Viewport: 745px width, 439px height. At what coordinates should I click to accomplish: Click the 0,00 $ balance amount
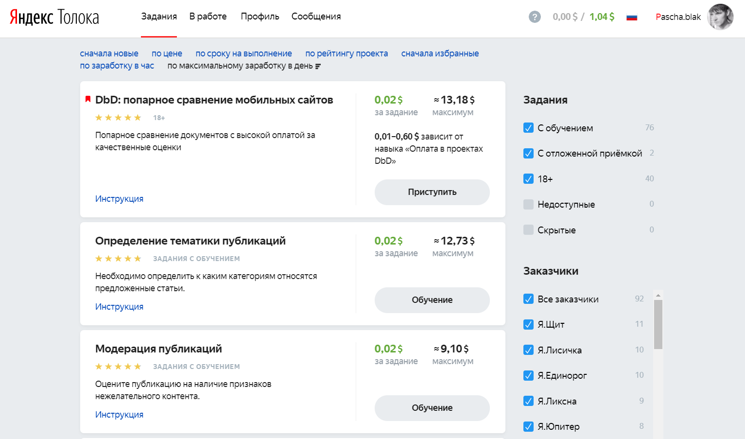(565, 17)
